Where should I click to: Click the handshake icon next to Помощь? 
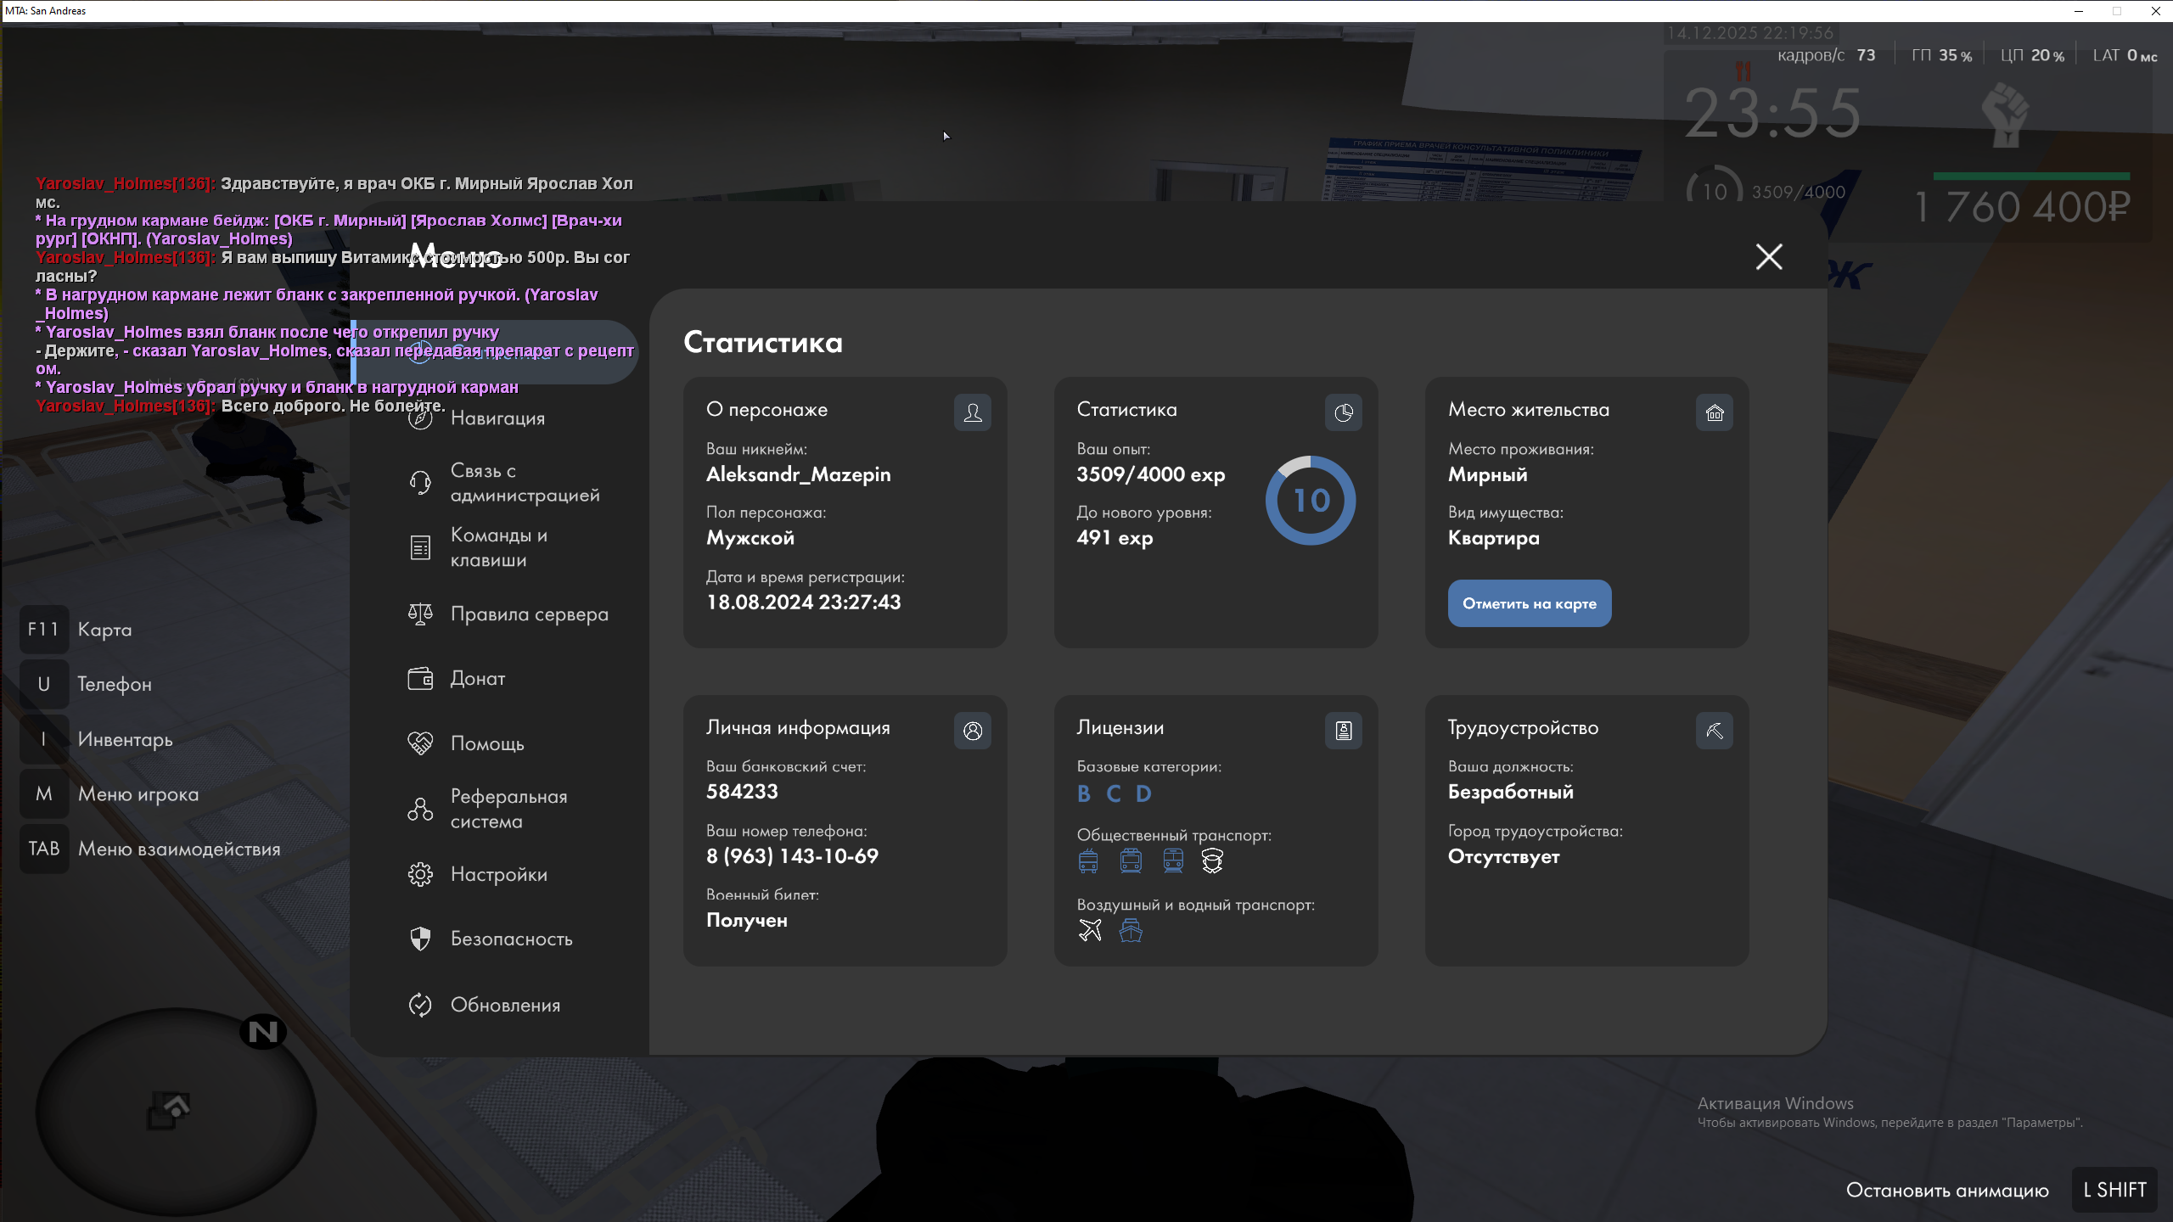420,743
